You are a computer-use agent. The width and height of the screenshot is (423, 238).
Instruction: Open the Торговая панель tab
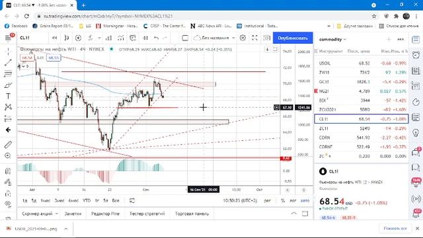click(x=192, y=214)
